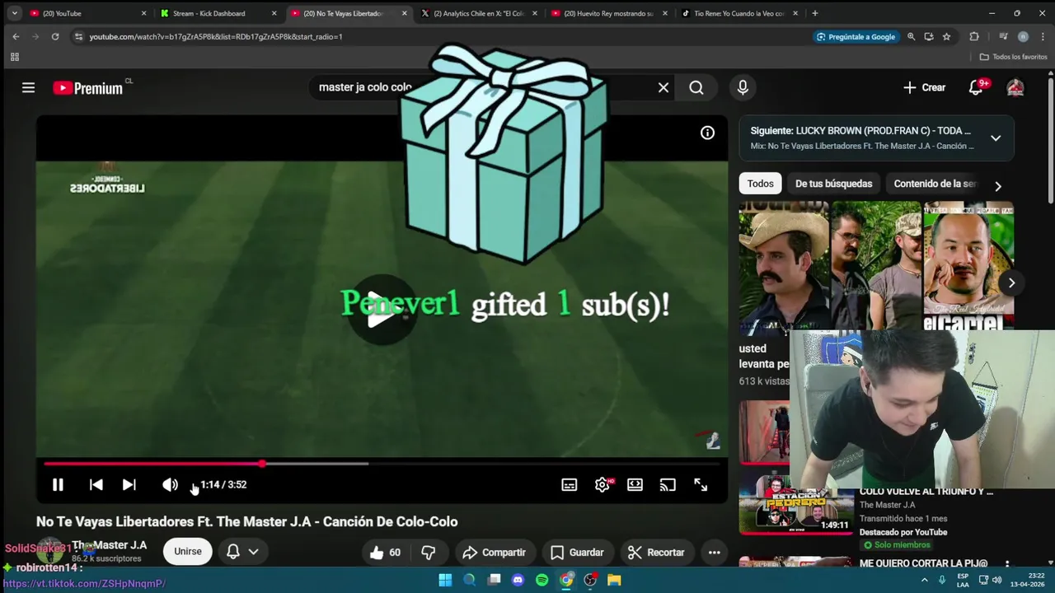
Task: Show video info card icon
Action: pos(707,133)
